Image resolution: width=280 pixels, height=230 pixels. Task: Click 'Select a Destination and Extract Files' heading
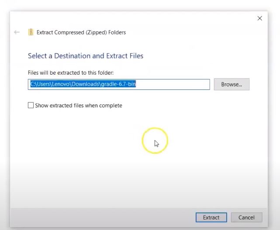point(86,56)
